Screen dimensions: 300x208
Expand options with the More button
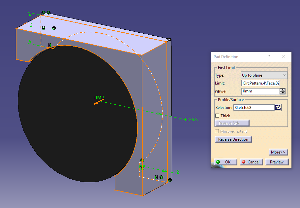point(278,152)
